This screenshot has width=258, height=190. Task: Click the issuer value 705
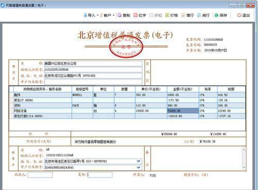(x=153, y=176)
